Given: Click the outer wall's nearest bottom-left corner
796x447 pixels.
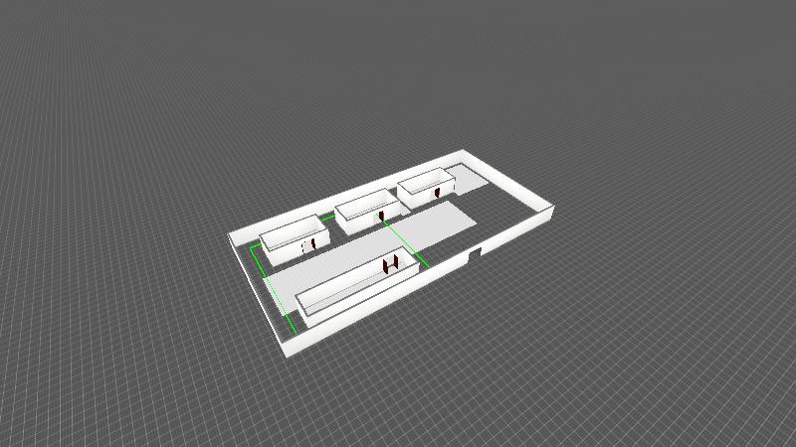Looking at the screenshot, I should pyautogui.click(x=287, y=351).
